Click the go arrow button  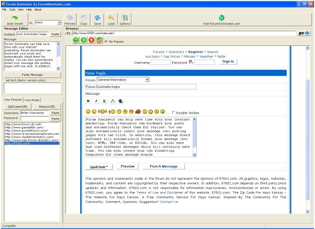click(304, 33)
